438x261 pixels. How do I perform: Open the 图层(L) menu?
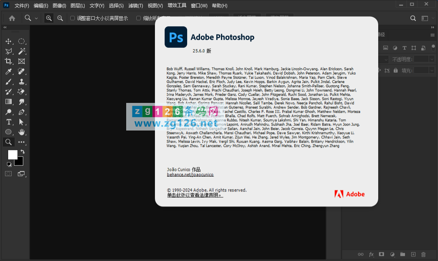click(78, 5)
